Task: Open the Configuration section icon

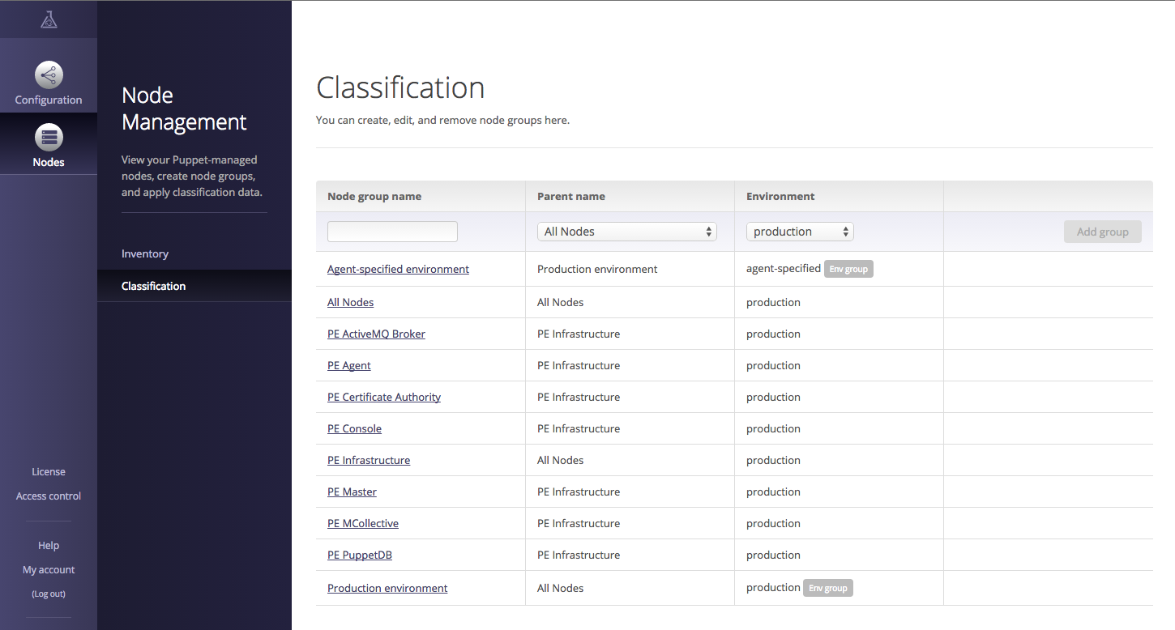Action: [49, 75]
